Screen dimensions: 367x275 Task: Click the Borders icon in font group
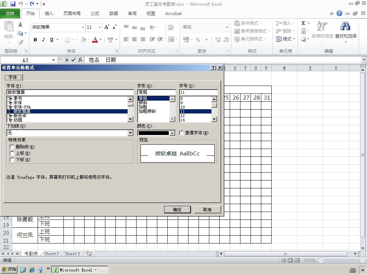pos(67,40)
